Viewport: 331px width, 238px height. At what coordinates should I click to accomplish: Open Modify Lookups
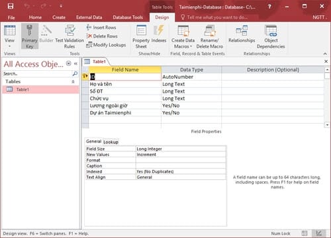(106, 45)
